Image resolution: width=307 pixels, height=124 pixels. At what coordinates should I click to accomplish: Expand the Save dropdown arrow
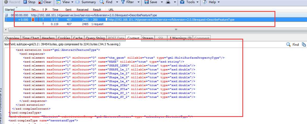162,2
